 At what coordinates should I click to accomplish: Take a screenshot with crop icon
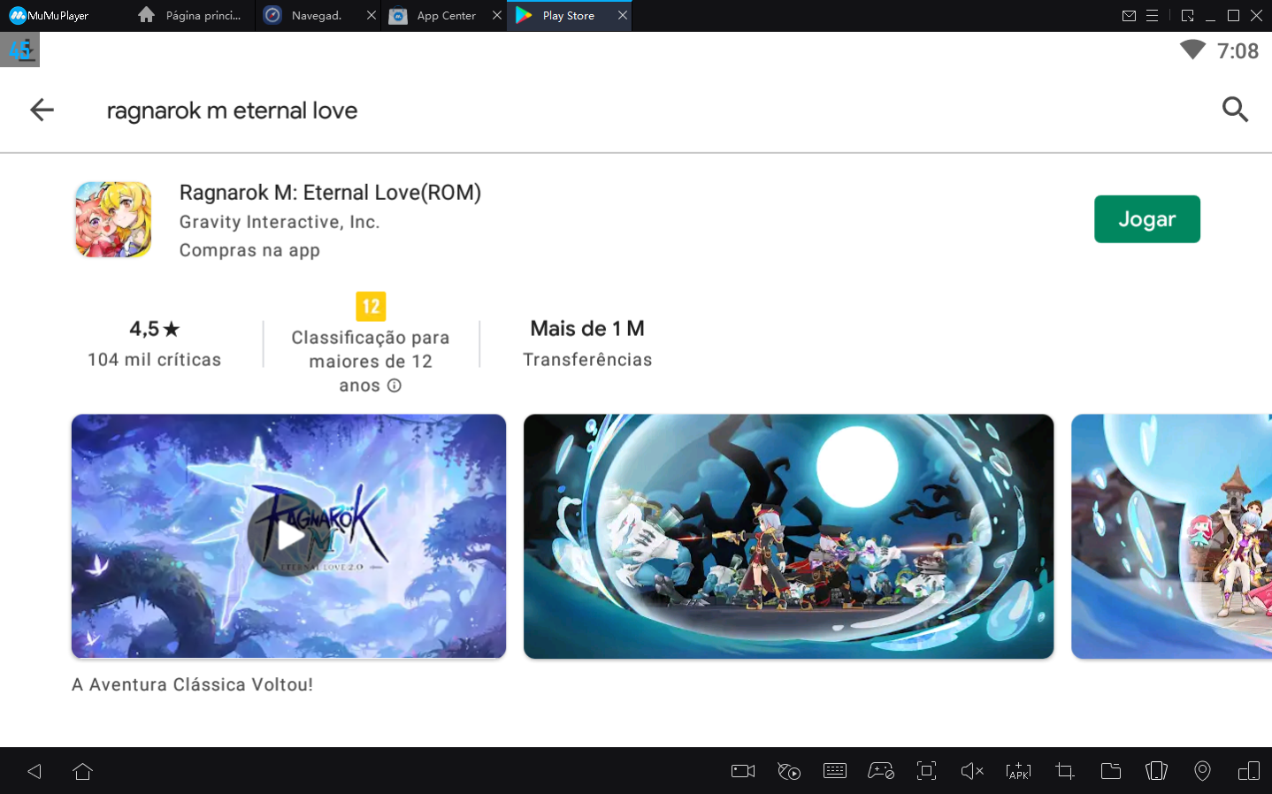point(1065,771)
